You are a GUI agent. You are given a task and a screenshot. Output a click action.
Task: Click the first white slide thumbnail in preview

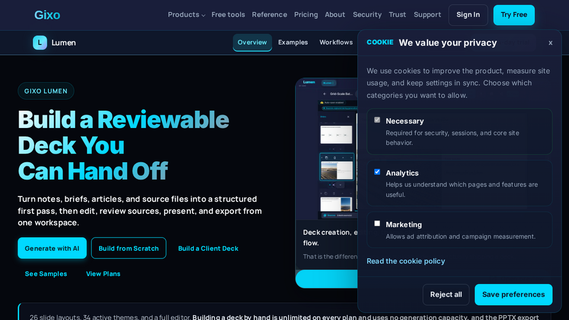[x=336, y=135]
